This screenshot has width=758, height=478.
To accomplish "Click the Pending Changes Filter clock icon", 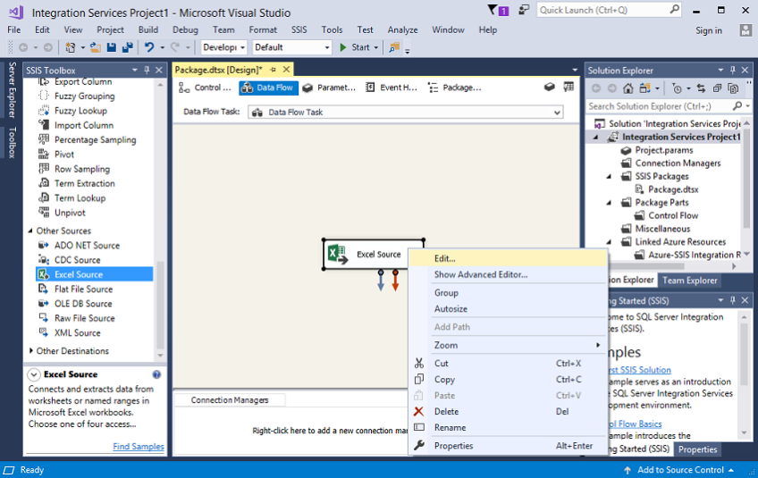I will [x=677, y=88].
